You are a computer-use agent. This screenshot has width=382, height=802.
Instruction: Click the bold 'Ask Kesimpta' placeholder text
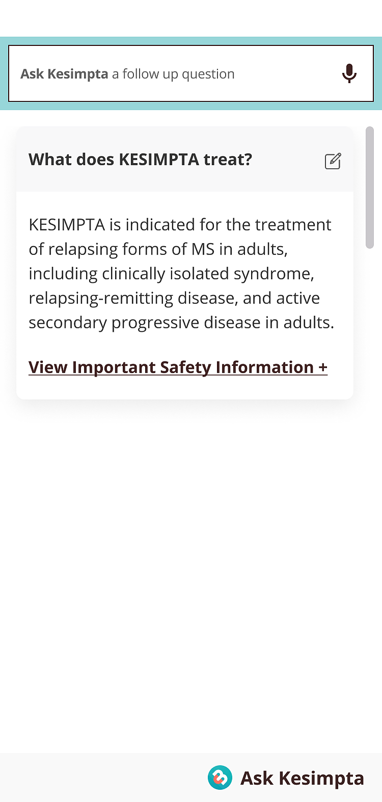[64, 74]
